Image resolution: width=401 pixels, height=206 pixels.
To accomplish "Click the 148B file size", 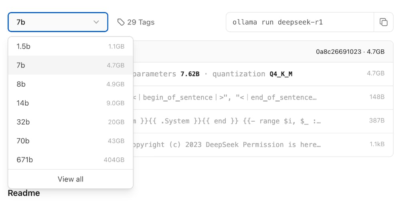I will [x=377, y=97].
